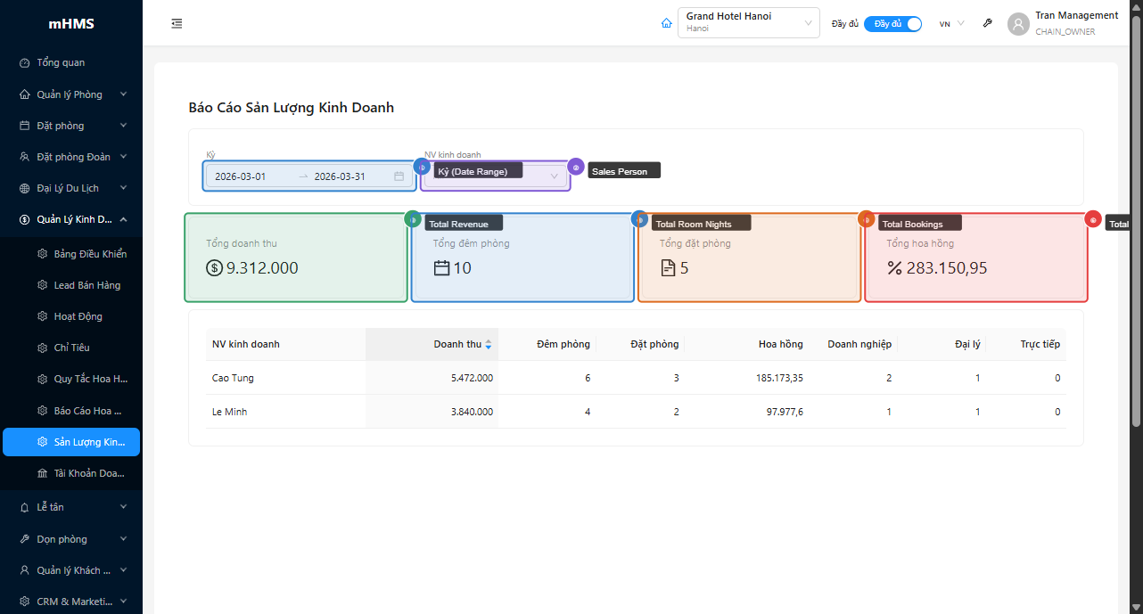
Task: Click the wrench tool icon in header
Action: [987, 24]
